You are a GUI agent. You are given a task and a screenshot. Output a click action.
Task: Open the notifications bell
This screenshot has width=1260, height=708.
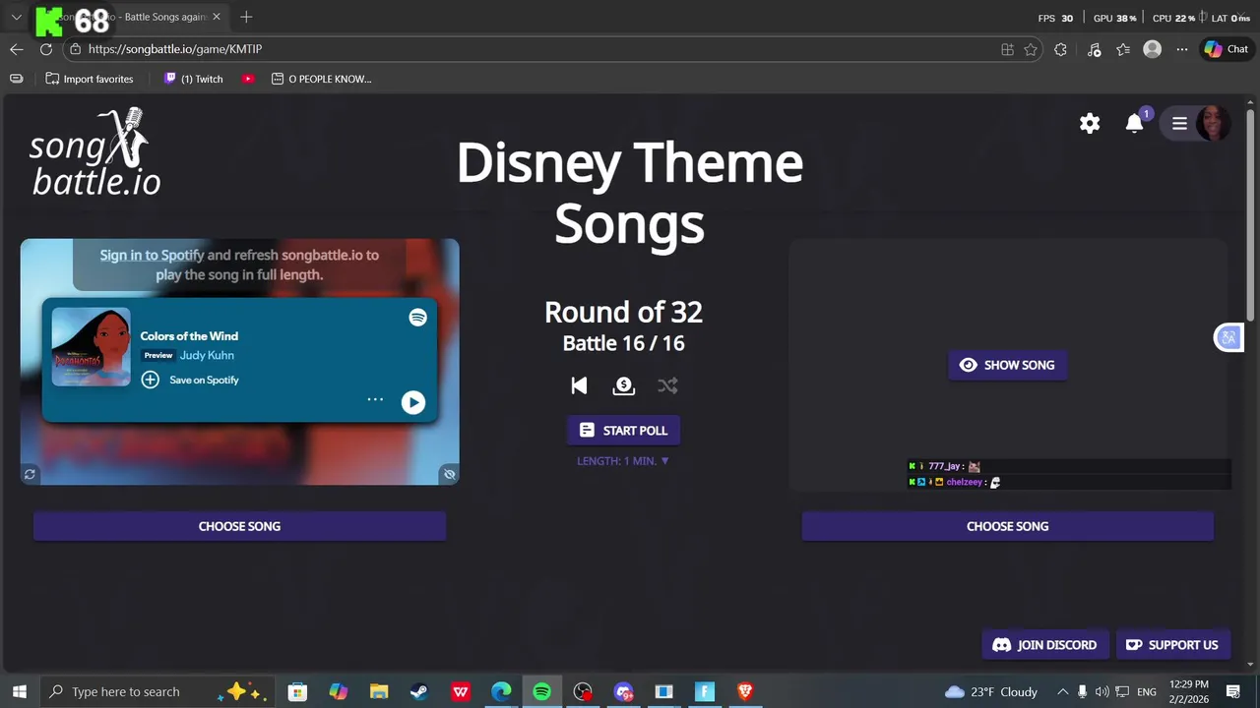point(1135,123)
